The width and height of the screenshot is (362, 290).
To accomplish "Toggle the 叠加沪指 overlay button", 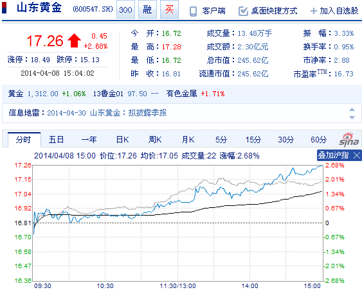I will coord(333,155).
